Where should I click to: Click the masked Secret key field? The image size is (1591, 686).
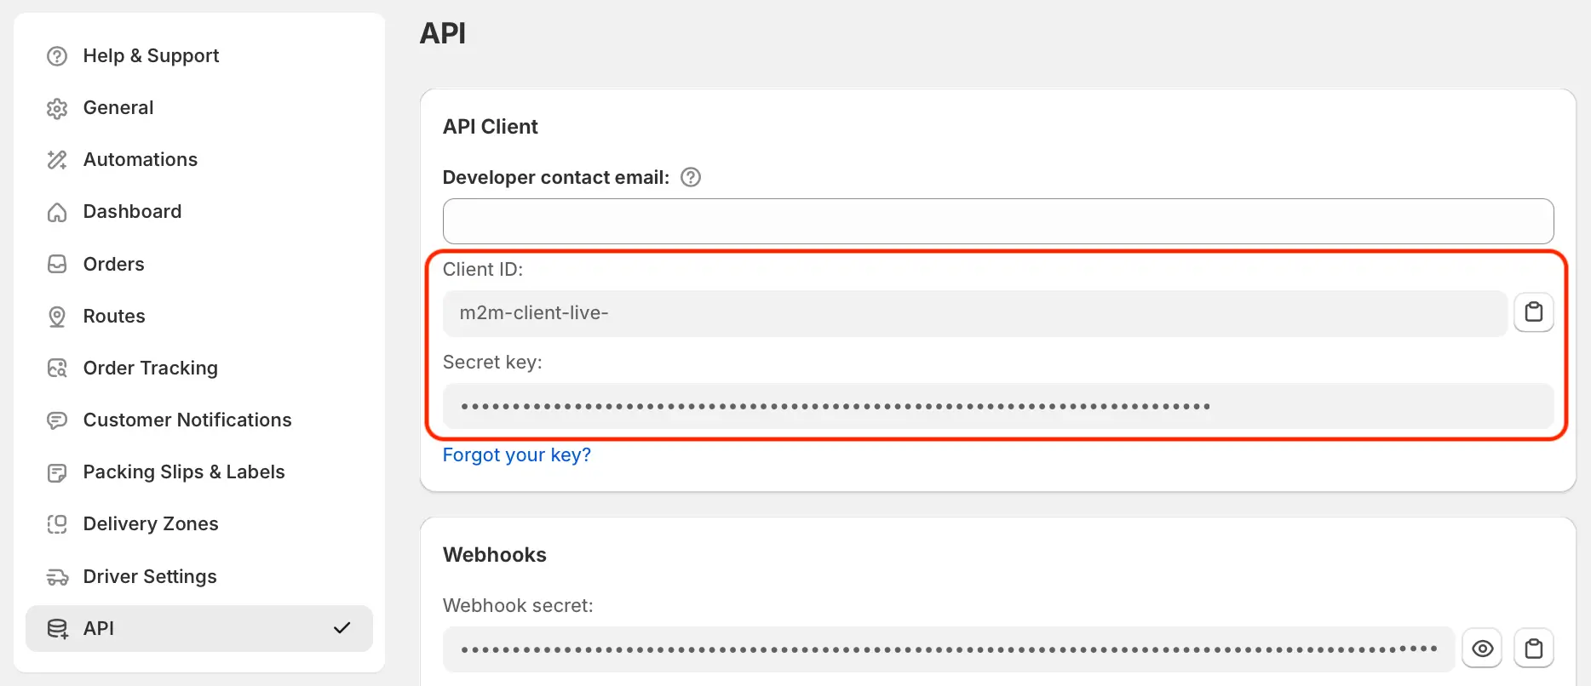pos(998,406)
